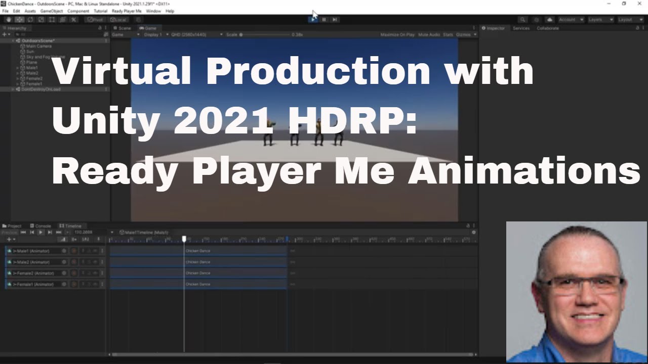Toggle Stats overlay in Game view

448,34
